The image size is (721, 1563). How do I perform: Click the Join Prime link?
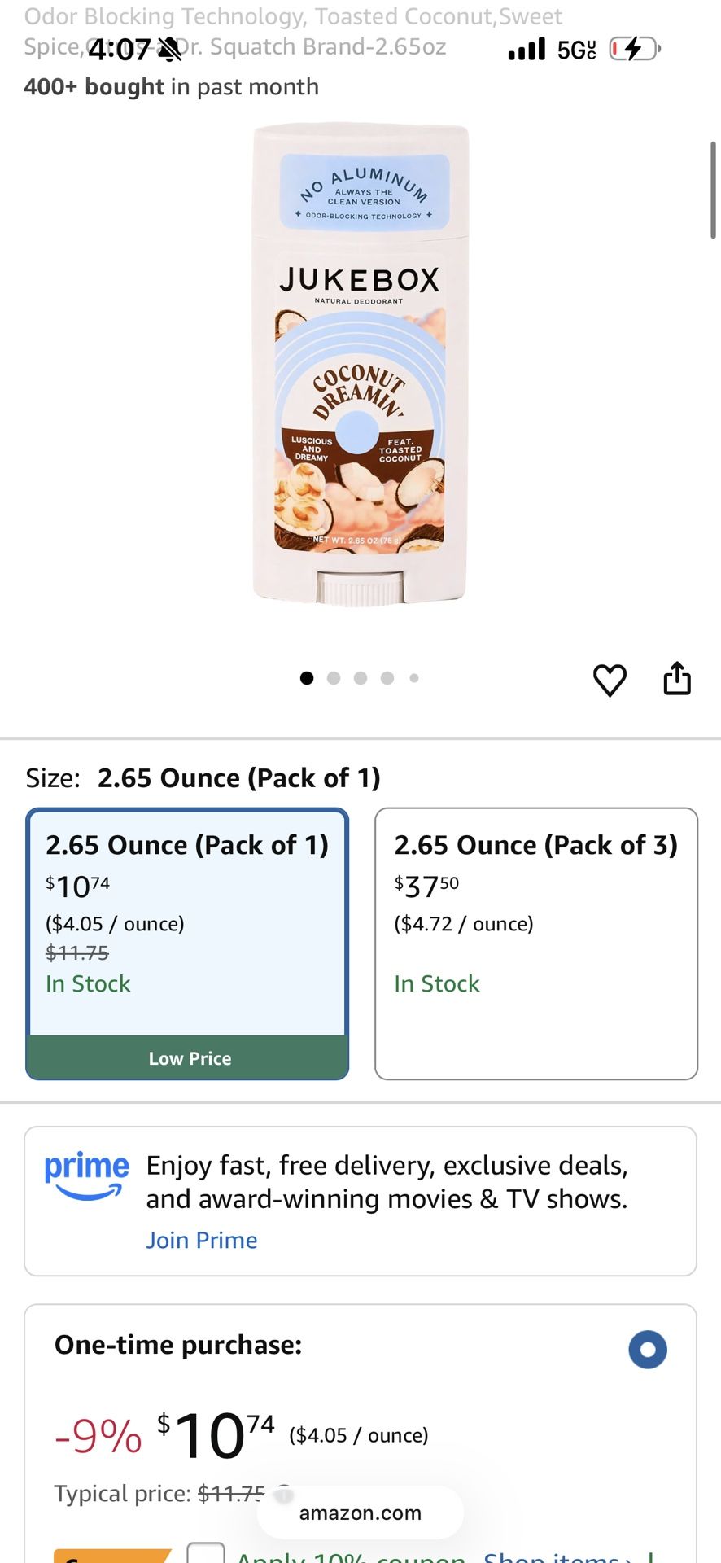[202, 1240]
